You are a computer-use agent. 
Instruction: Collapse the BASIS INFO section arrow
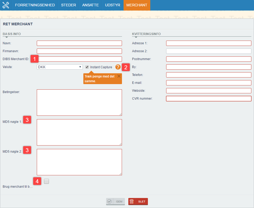(7, 37)
